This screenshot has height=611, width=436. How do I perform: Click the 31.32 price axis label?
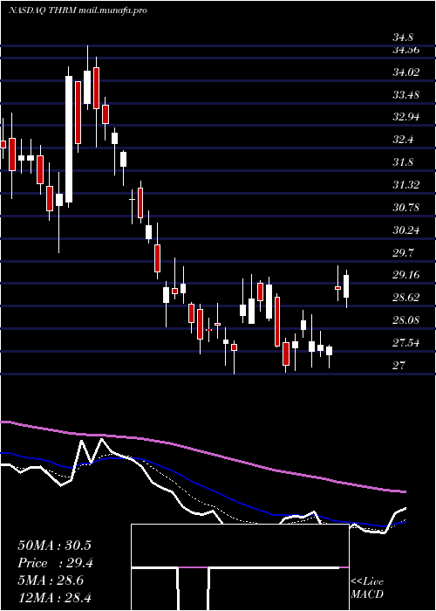click(x=406, y=184)
